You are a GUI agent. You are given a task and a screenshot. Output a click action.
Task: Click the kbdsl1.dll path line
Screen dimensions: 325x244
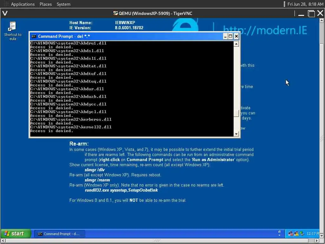pyautogui.click(x=69, y=58)
